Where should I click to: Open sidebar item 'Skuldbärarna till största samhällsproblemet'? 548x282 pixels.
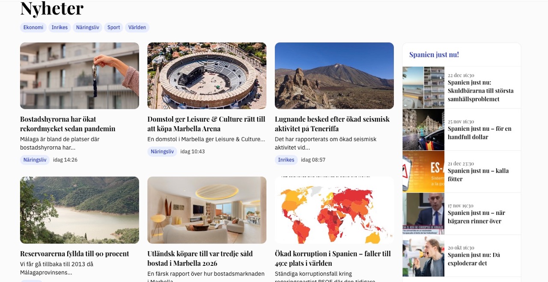pyautogui.click(x=480, y=91)
